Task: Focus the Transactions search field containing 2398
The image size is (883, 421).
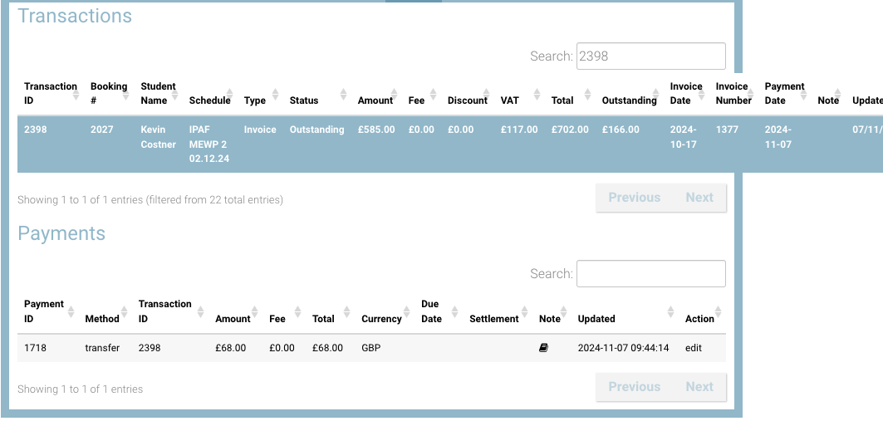Action: click(650, 56)
